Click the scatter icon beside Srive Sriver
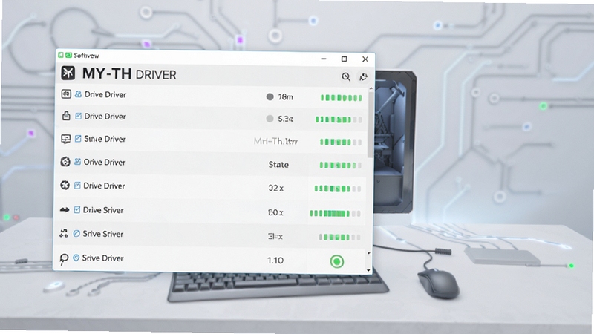 click(64, 233)
